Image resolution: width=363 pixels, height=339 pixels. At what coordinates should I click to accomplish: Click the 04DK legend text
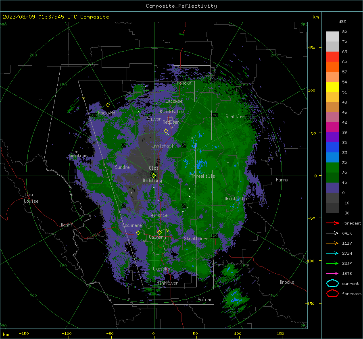[x=347, y=233]
